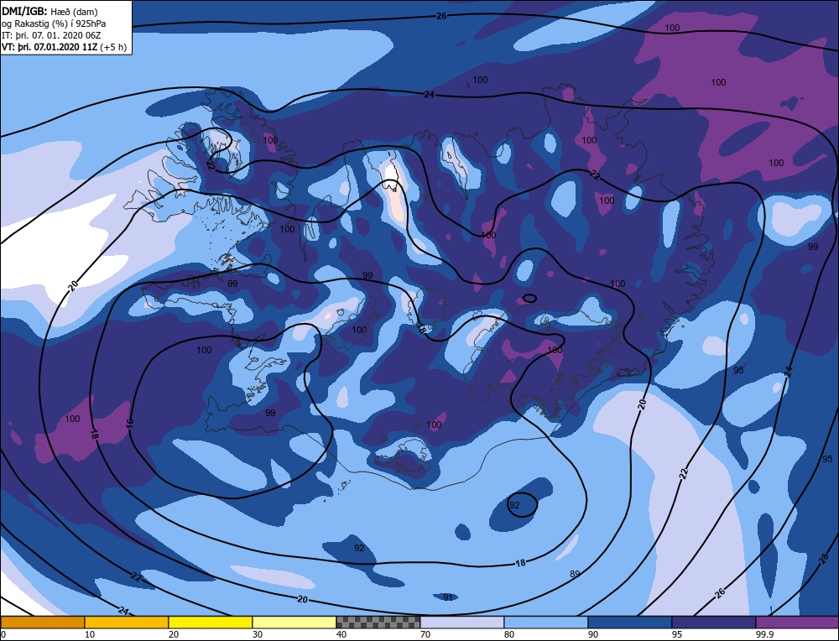Viewport: 839px width, 641px height.
Task: Click the orange 10–20 legend swatch
Action: tap(127, 622)
